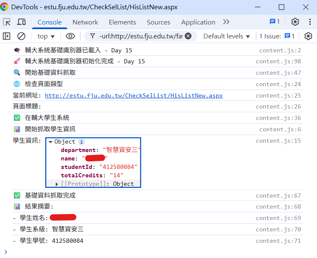Open the Elements tab
Image resolution: width=317 pixels, height=258 pixels.
pos(122,22)
